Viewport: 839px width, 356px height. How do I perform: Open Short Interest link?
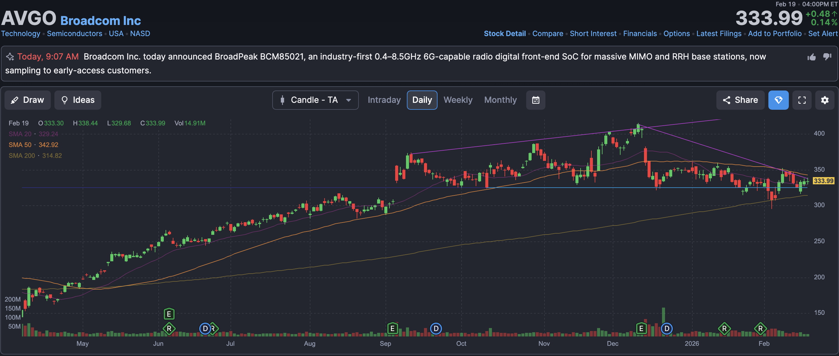point(593,34)
